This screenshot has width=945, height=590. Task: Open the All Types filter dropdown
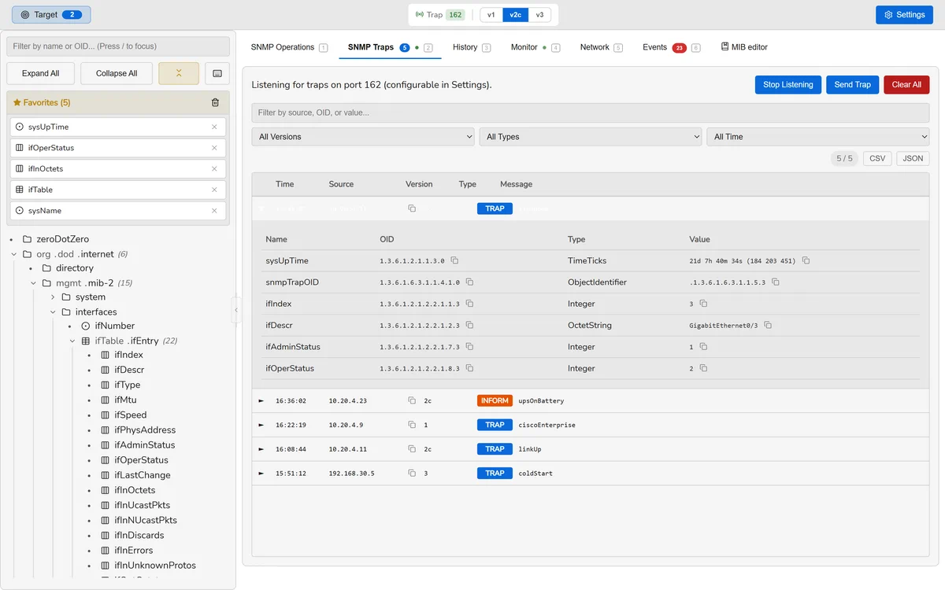click(x=591, y=137)
